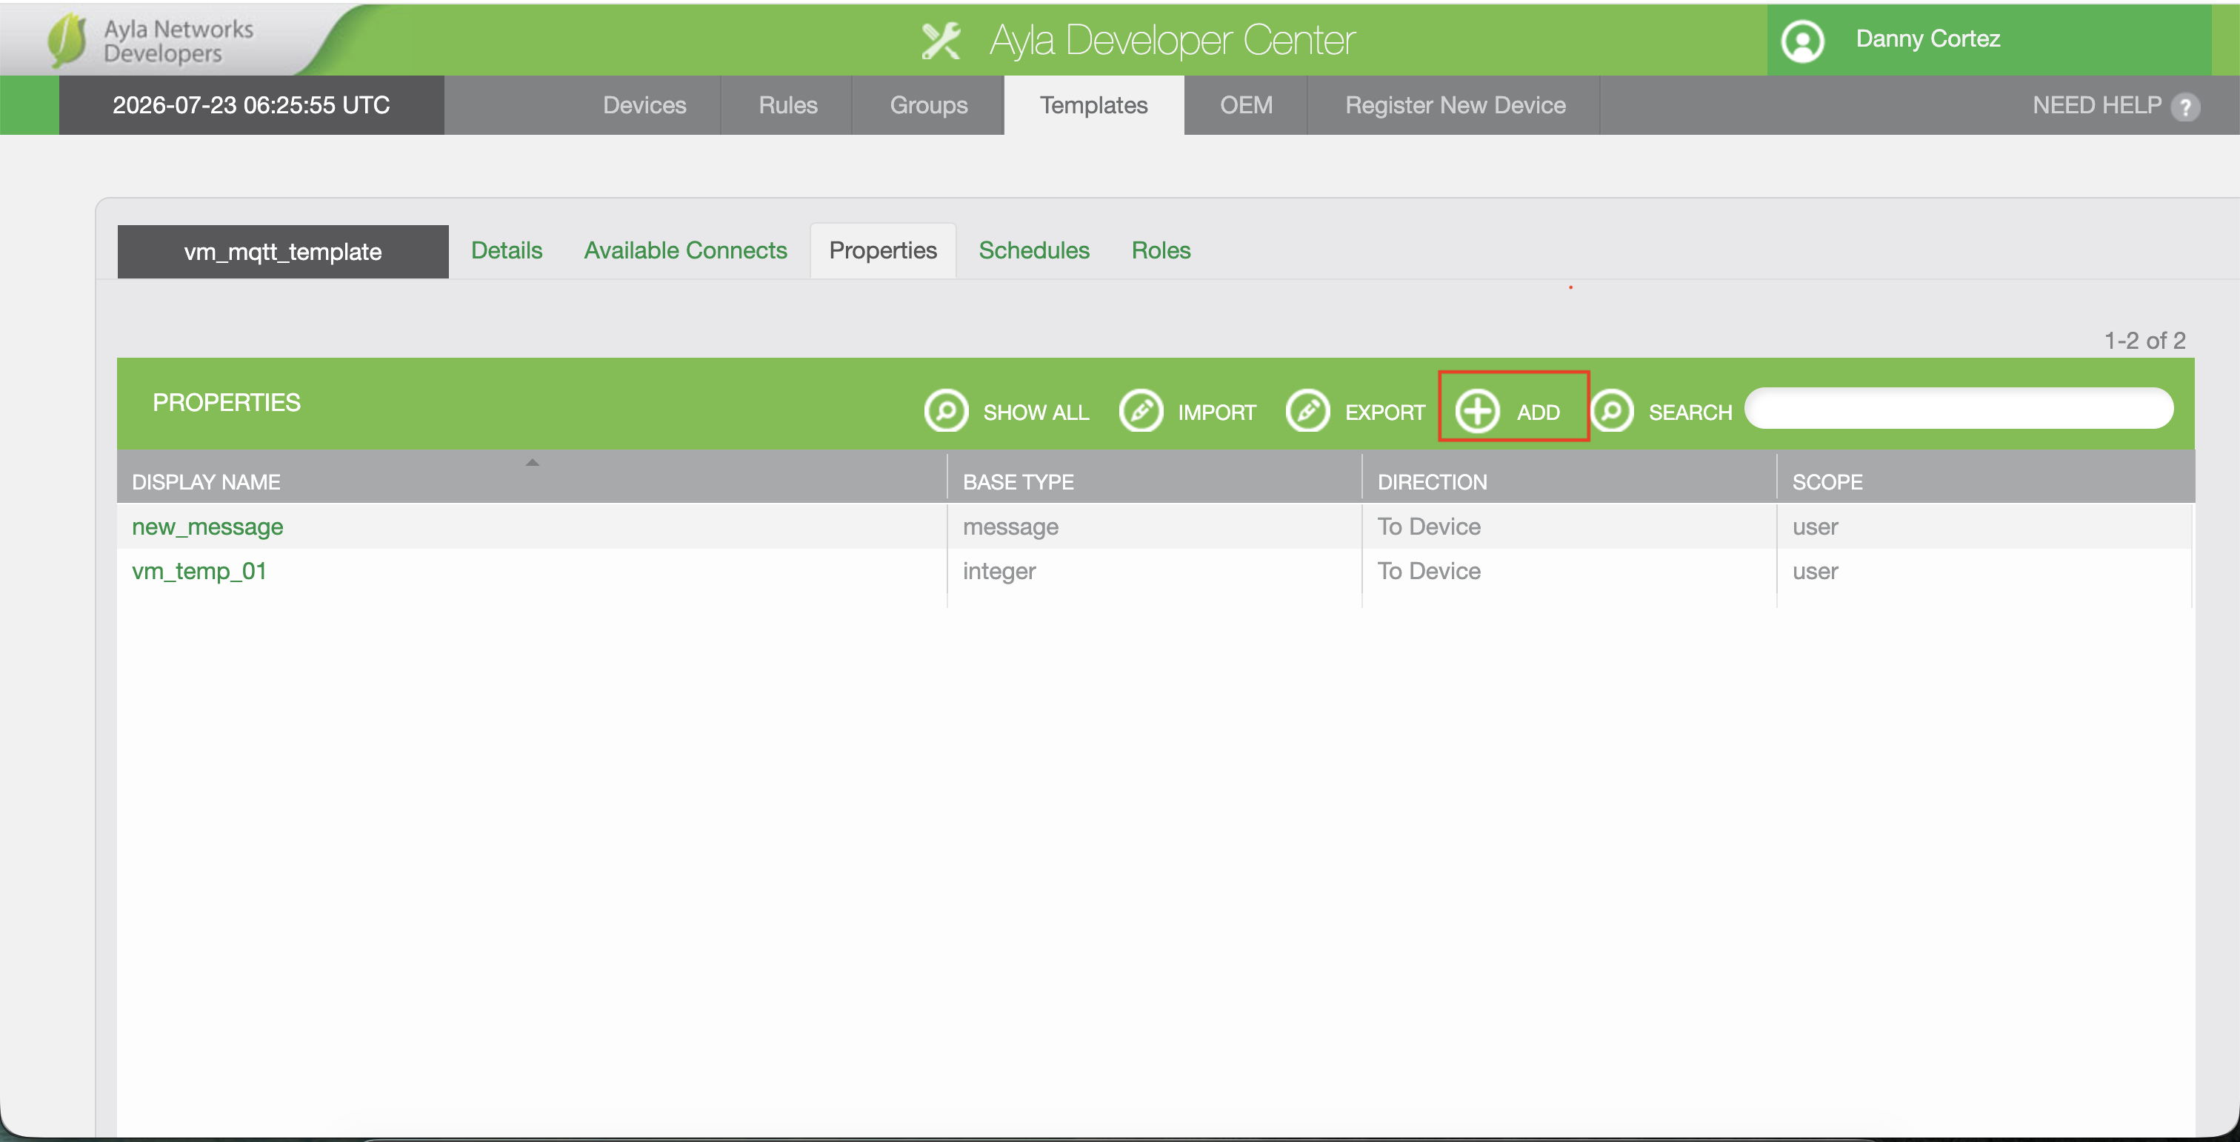The image size is (2240, 1142).
Task: Open Register New Device tab
Action: (x=1455, y=105)
